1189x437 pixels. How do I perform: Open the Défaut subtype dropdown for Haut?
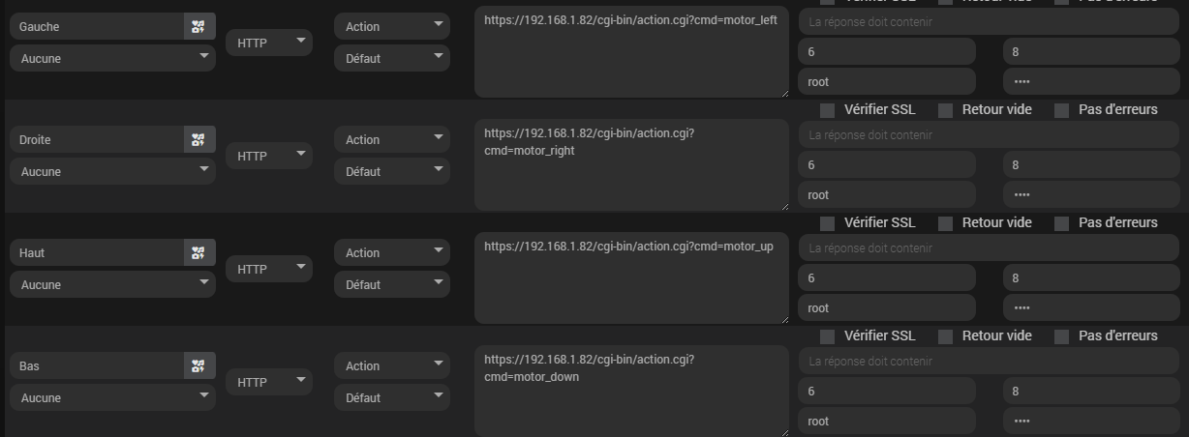pos(392,284)
